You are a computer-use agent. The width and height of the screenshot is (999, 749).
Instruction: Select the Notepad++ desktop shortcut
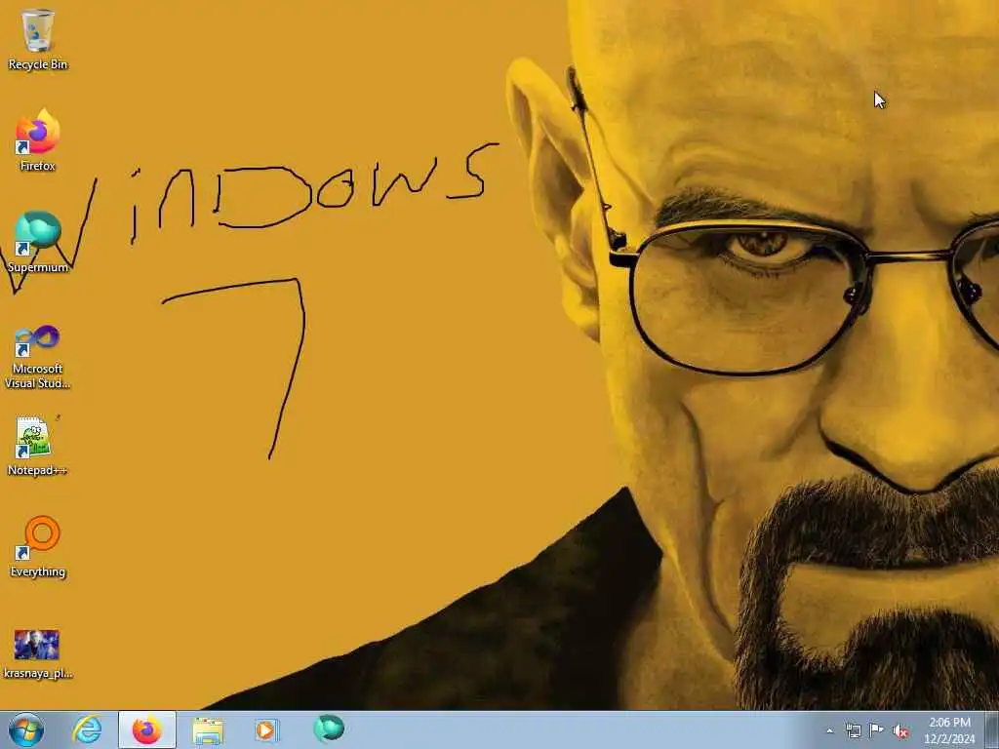[38, 446]
